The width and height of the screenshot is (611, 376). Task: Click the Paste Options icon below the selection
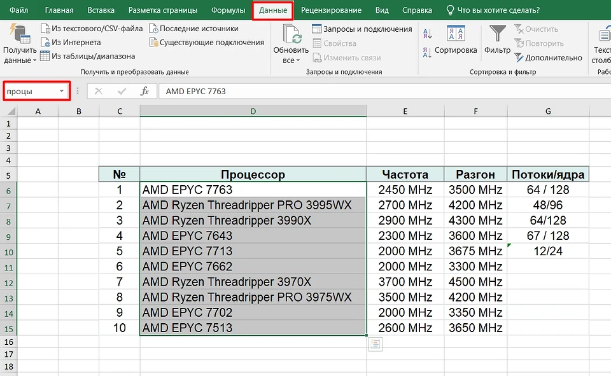coord(376,344)
